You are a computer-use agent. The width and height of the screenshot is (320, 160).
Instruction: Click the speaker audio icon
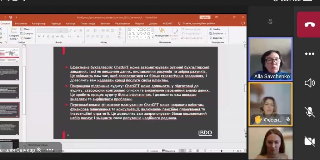tap(309, 83)
